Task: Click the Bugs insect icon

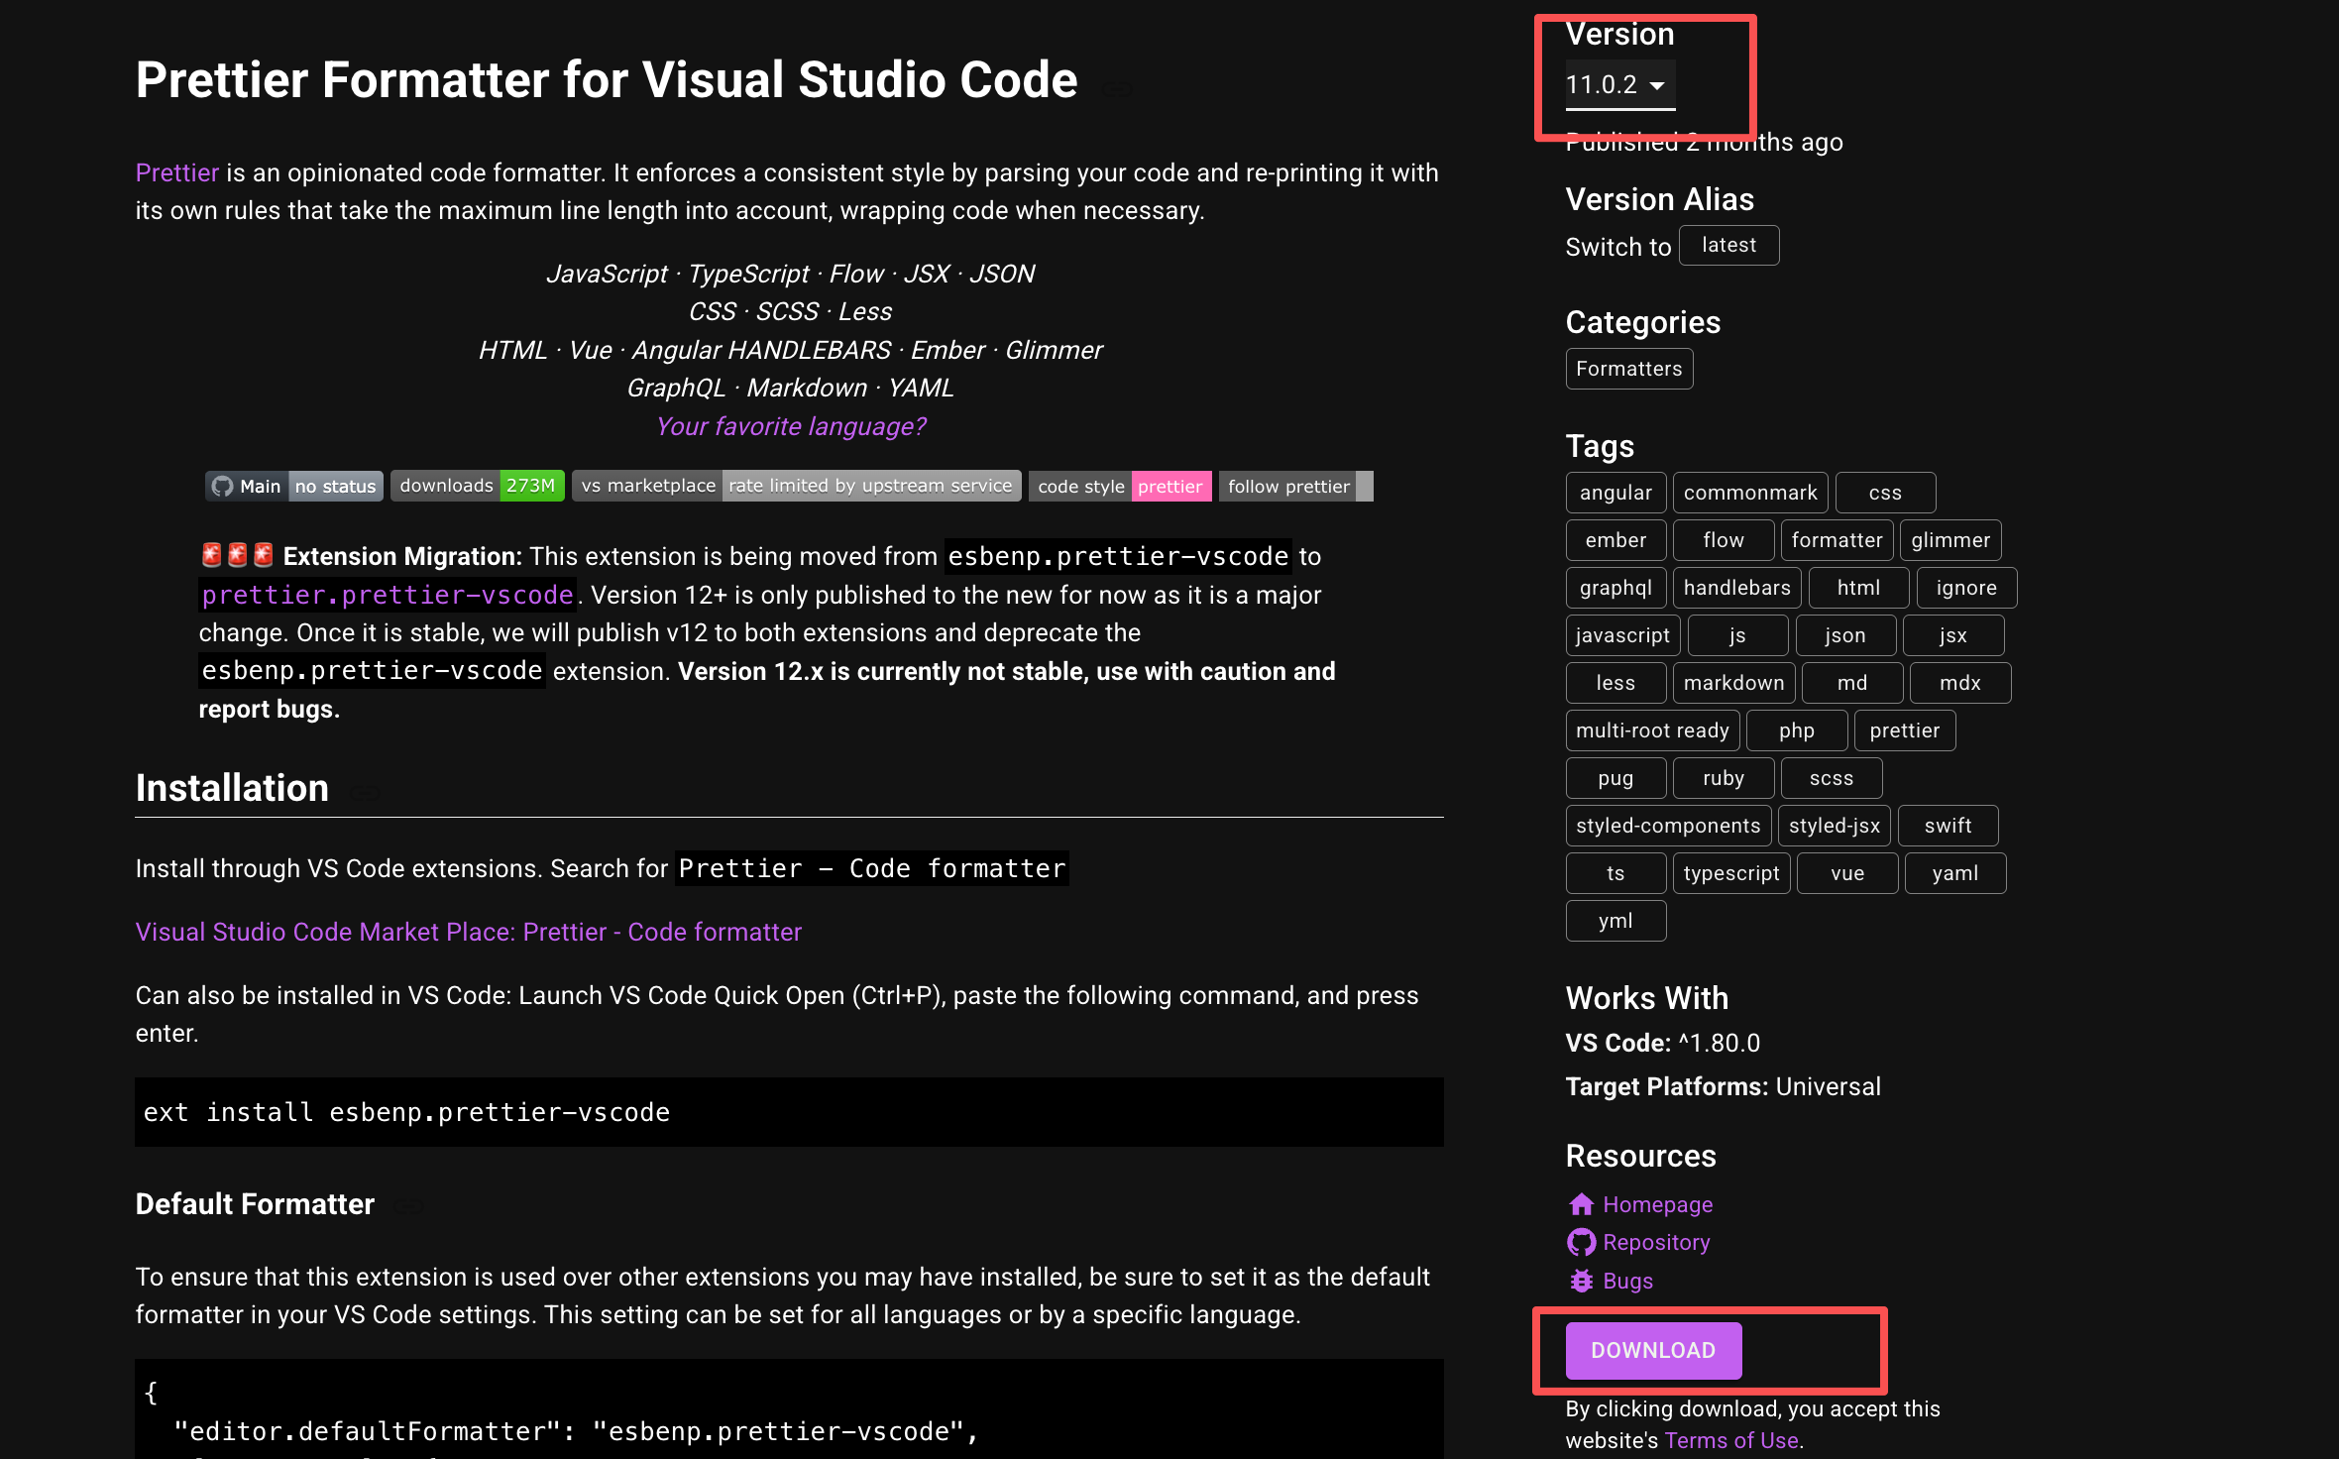Action: tap(1581, 1281)
